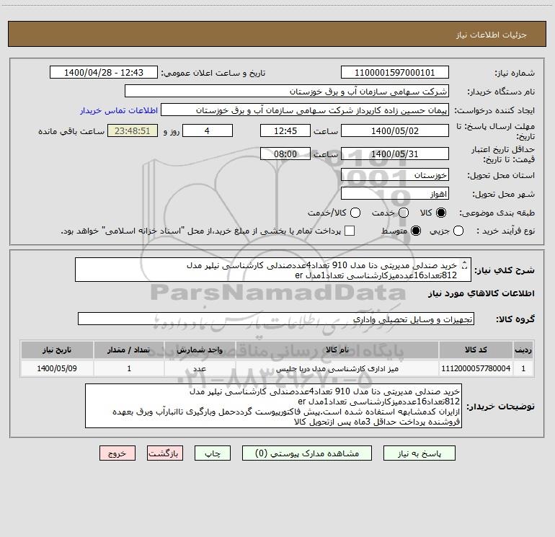Screen dimensions: 555x537
Task: Click the deadline time field 12:45
Action: pyautogui.click(x=285, y=130)
